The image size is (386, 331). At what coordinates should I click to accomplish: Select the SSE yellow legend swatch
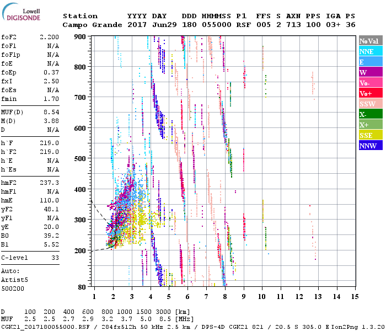tap(371, 135)
